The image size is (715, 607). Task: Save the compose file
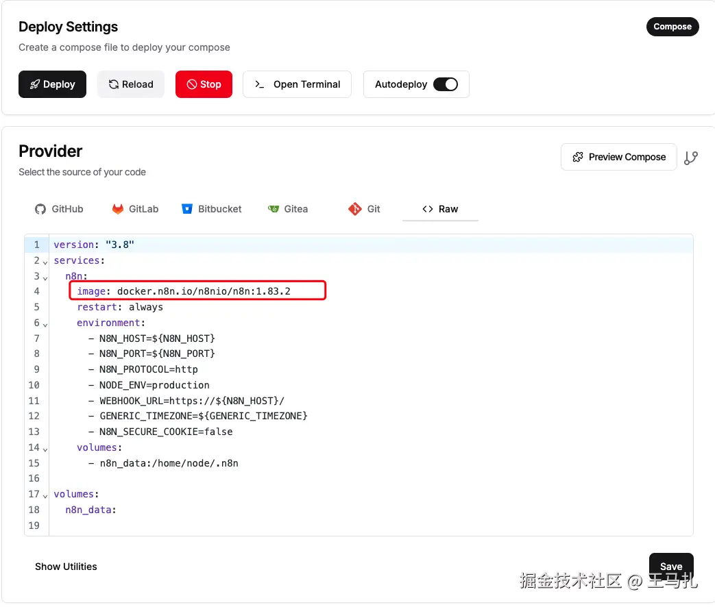coord(670,567)
